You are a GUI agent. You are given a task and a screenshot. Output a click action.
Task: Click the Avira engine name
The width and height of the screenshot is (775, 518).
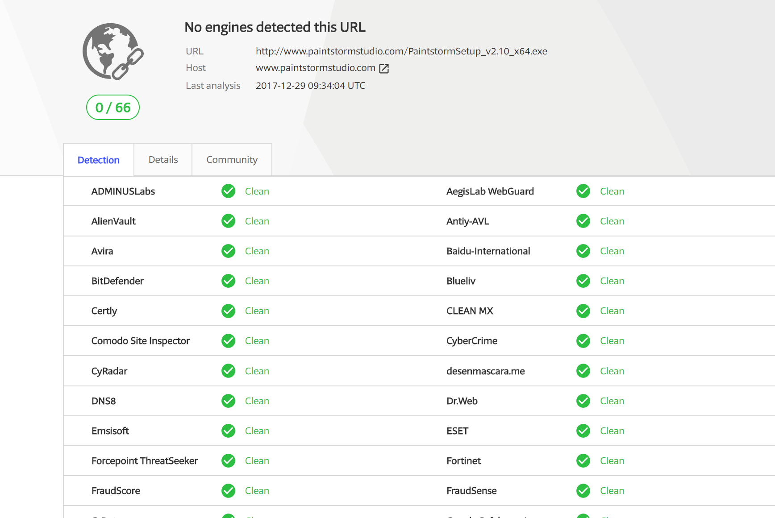[102, 251]
